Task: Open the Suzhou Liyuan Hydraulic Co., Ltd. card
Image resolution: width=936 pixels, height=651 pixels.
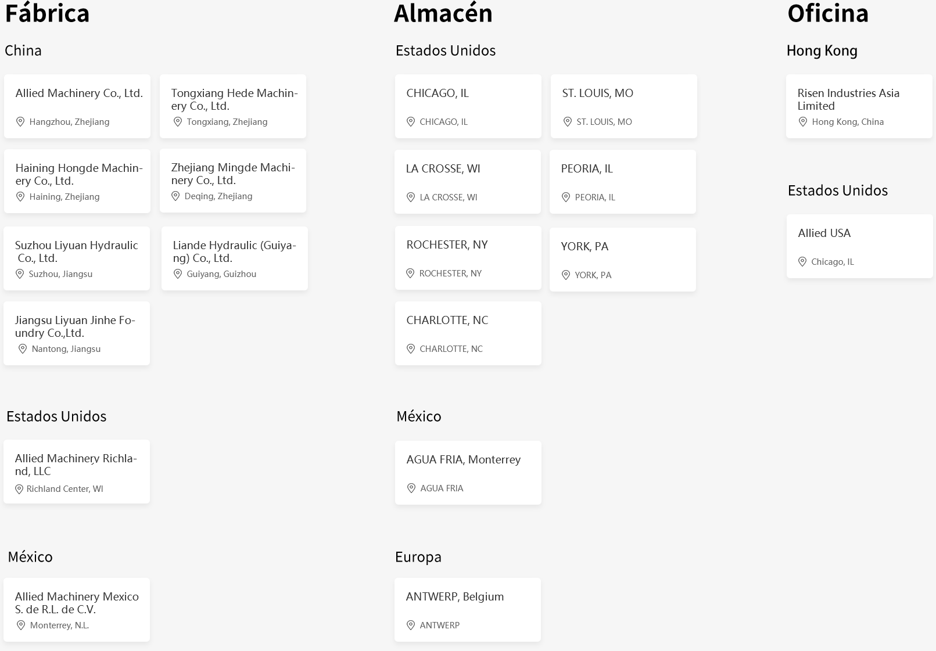Action: click(x=77, y=258)
